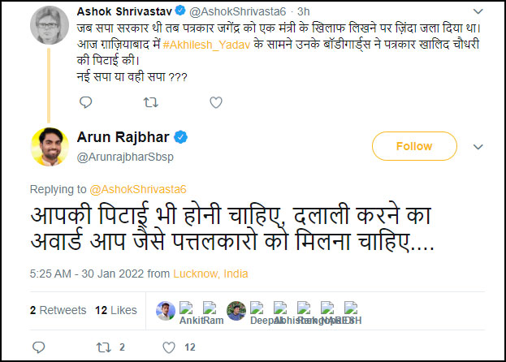Like Arun Rajbhar's tweet with 12 likes
Viewport: 506px width, 362px height.
169,347
